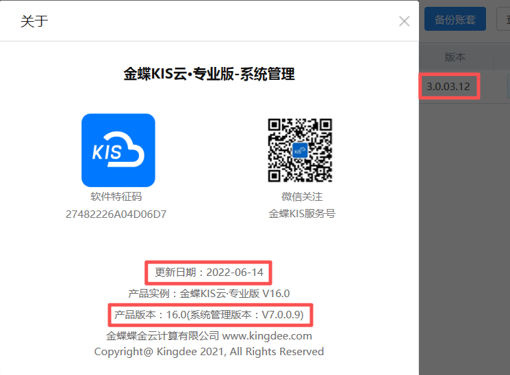Click the 产品实例 V16.0 line
Screen dimensions: 510x375
[209, 294]
